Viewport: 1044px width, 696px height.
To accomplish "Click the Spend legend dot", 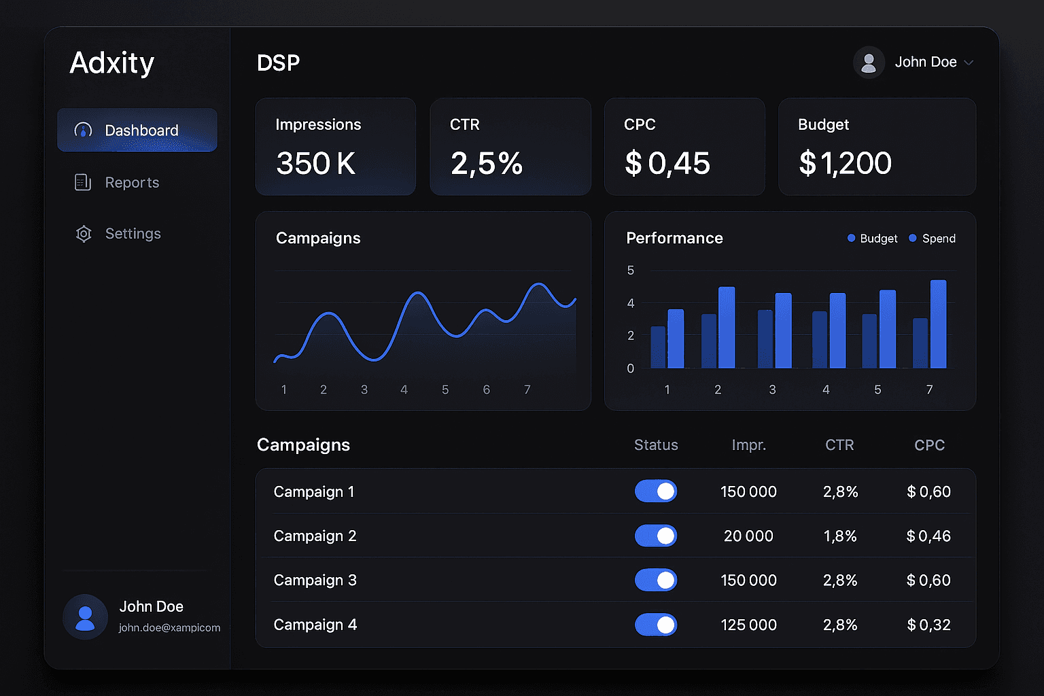I will [x=913, y=238].
